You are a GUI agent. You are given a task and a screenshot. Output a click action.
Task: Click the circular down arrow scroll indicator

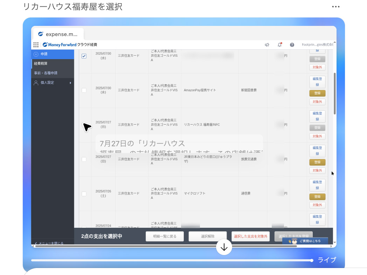224,247
